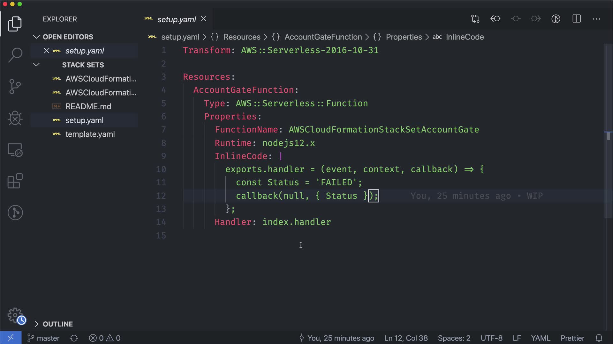Screen dimensions: 613x344
Task: Expand the OUTLINE section
Action: [x=36, y=324]
